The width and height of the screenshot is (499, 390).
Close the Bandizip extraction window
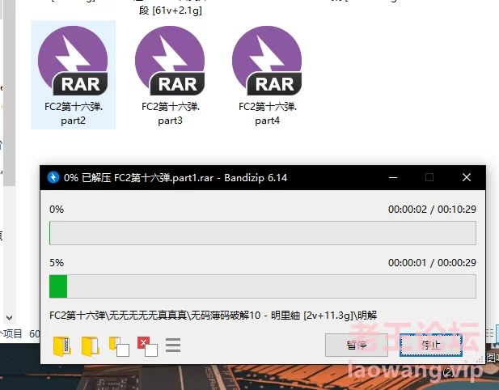tap(467, 177)
